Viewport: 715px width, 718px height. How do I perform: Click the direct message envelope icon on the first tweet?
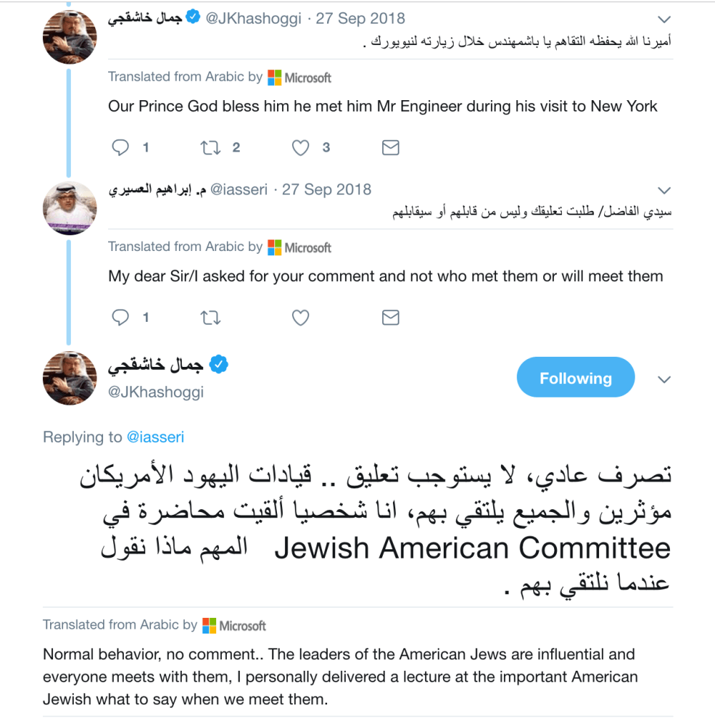(x=390, y=147)
